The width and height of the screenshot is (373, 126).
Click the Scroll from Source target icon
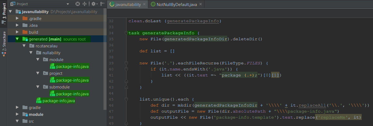point(78,4)
